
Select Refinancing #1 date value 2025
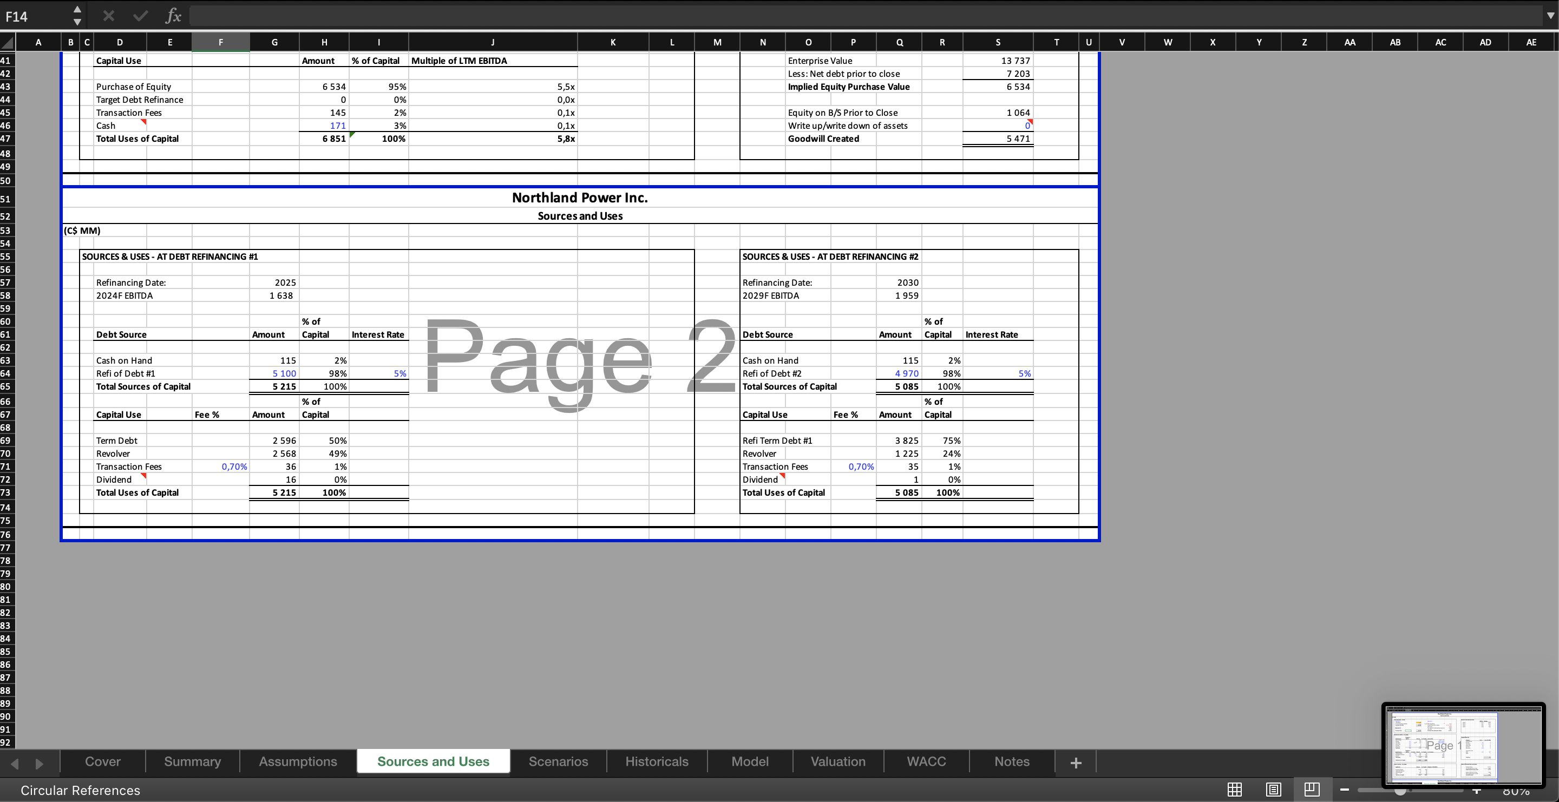285,282
